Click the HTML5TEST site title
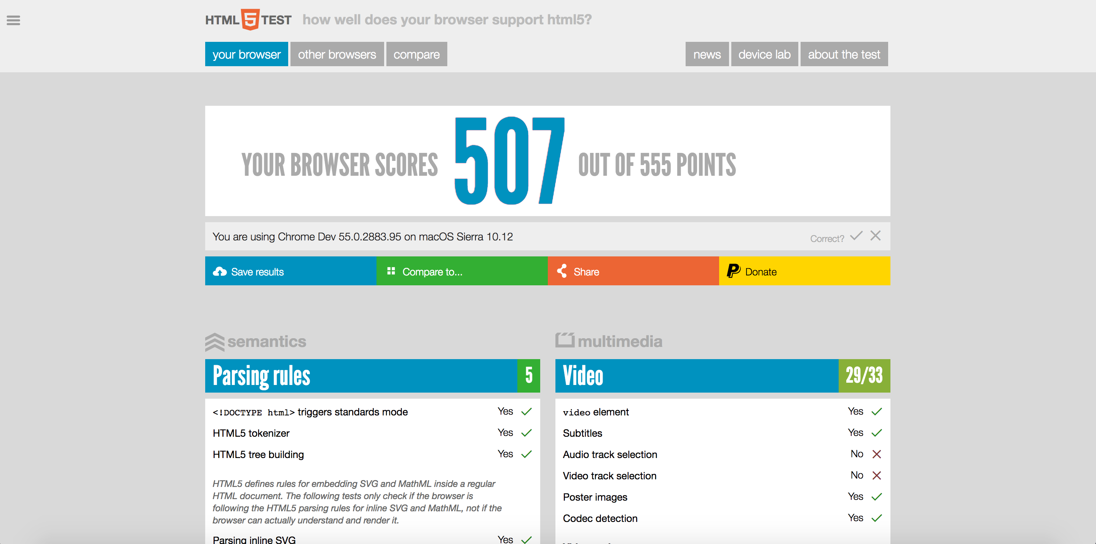Image resolution: width=1096 pixels, height=544 pixels. 249,19
